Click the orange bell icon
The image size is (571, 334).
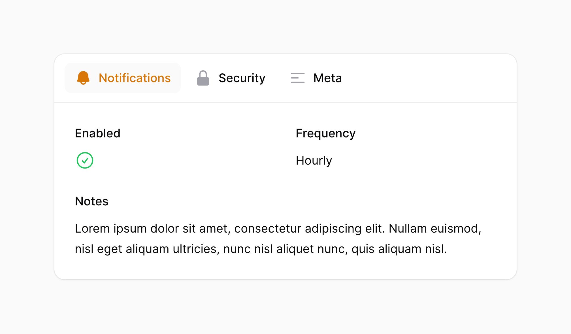click(83, 78)
